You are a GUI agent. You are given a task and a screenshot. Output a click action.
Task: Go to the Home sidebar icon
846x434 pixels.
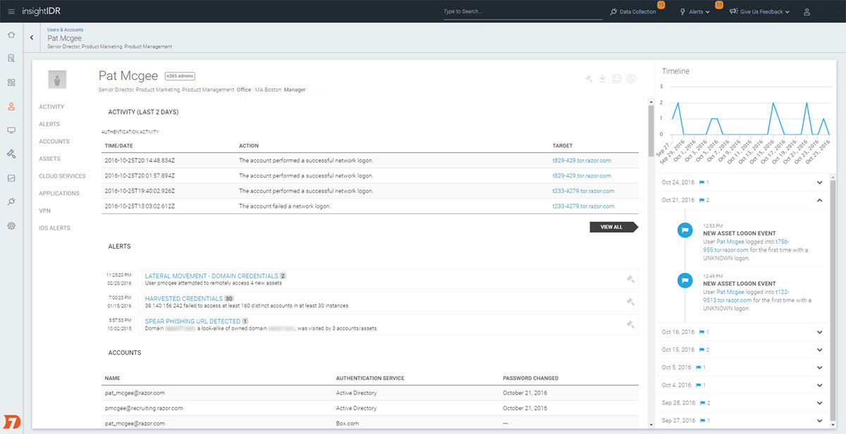tap(11, 35)
